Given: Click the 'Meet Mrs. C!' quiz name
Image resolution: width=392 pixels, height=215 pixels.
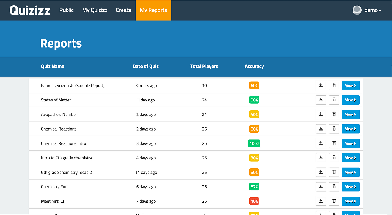Looking at the screenshot, I should coord(53,201).
